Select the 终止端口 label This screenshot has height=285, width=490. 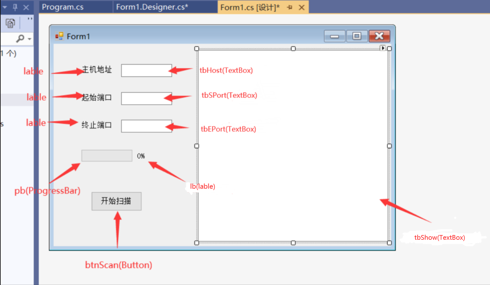(x=97, y=125)
